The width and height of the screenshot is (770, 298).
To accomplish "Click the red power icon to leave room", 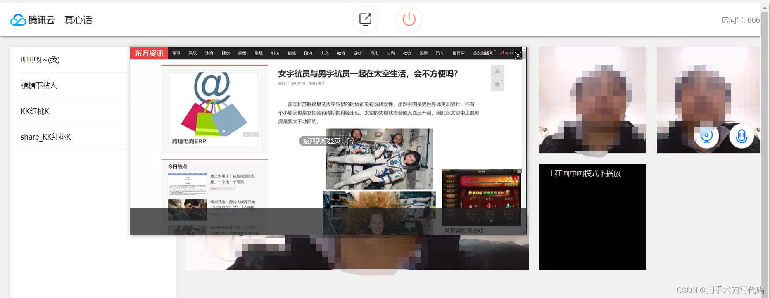I will click(409, 19).
